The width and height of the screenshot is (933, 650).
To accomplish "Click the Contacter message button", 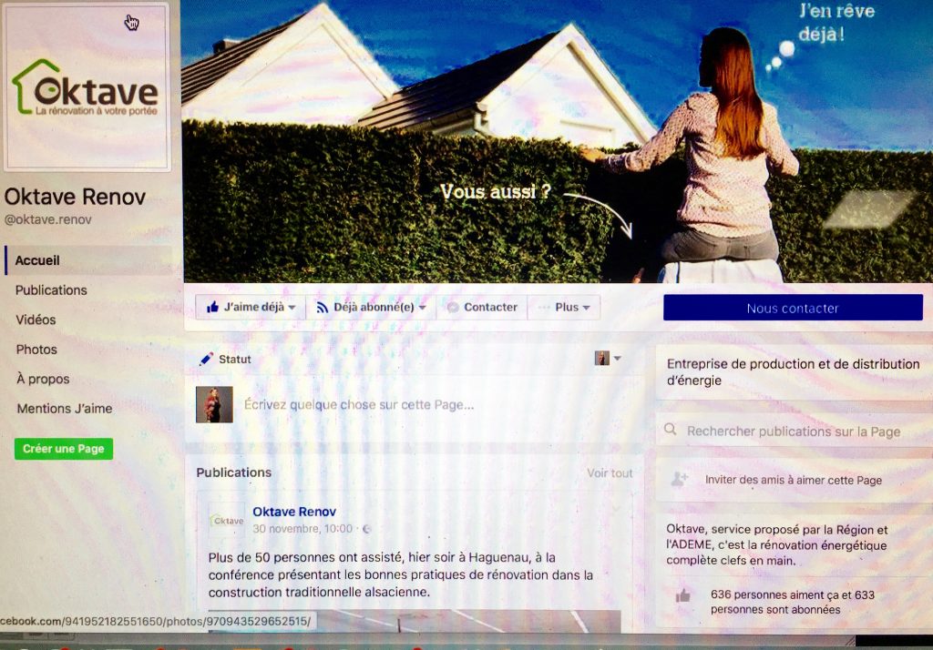I will 482,308.
